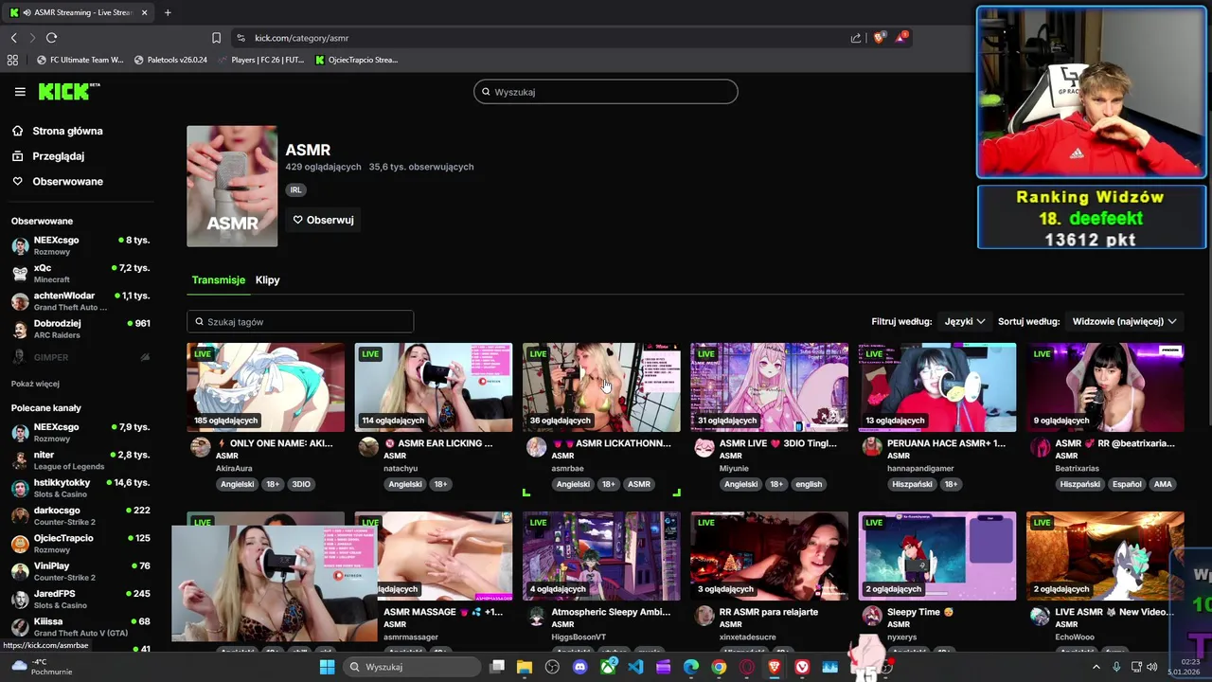Bookmark this page with the bookmark icon
Screen dimensions: 1212x682
(216, 38)
